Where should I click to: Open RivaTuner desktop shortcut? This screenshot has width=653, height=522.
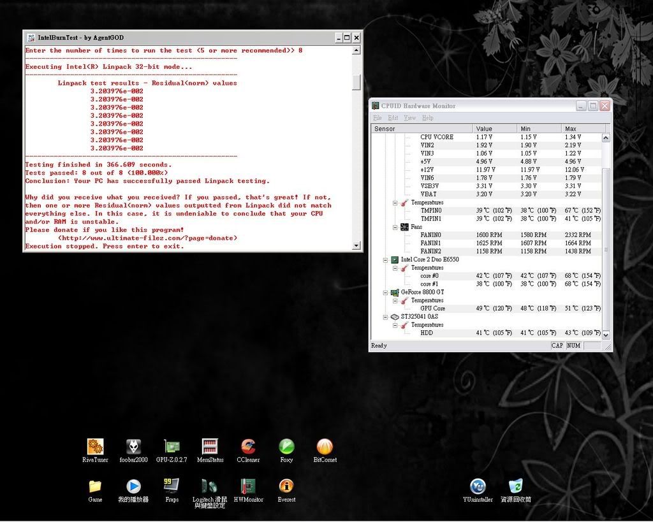[x=95, y=447]
